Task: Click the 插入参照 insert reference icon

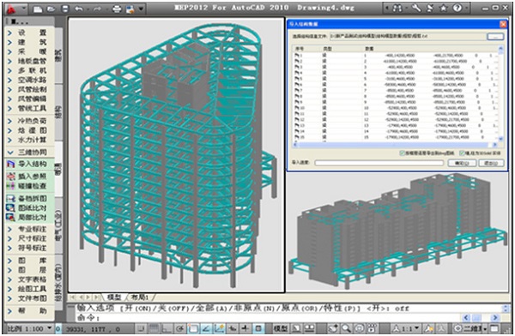Action: 11,177
